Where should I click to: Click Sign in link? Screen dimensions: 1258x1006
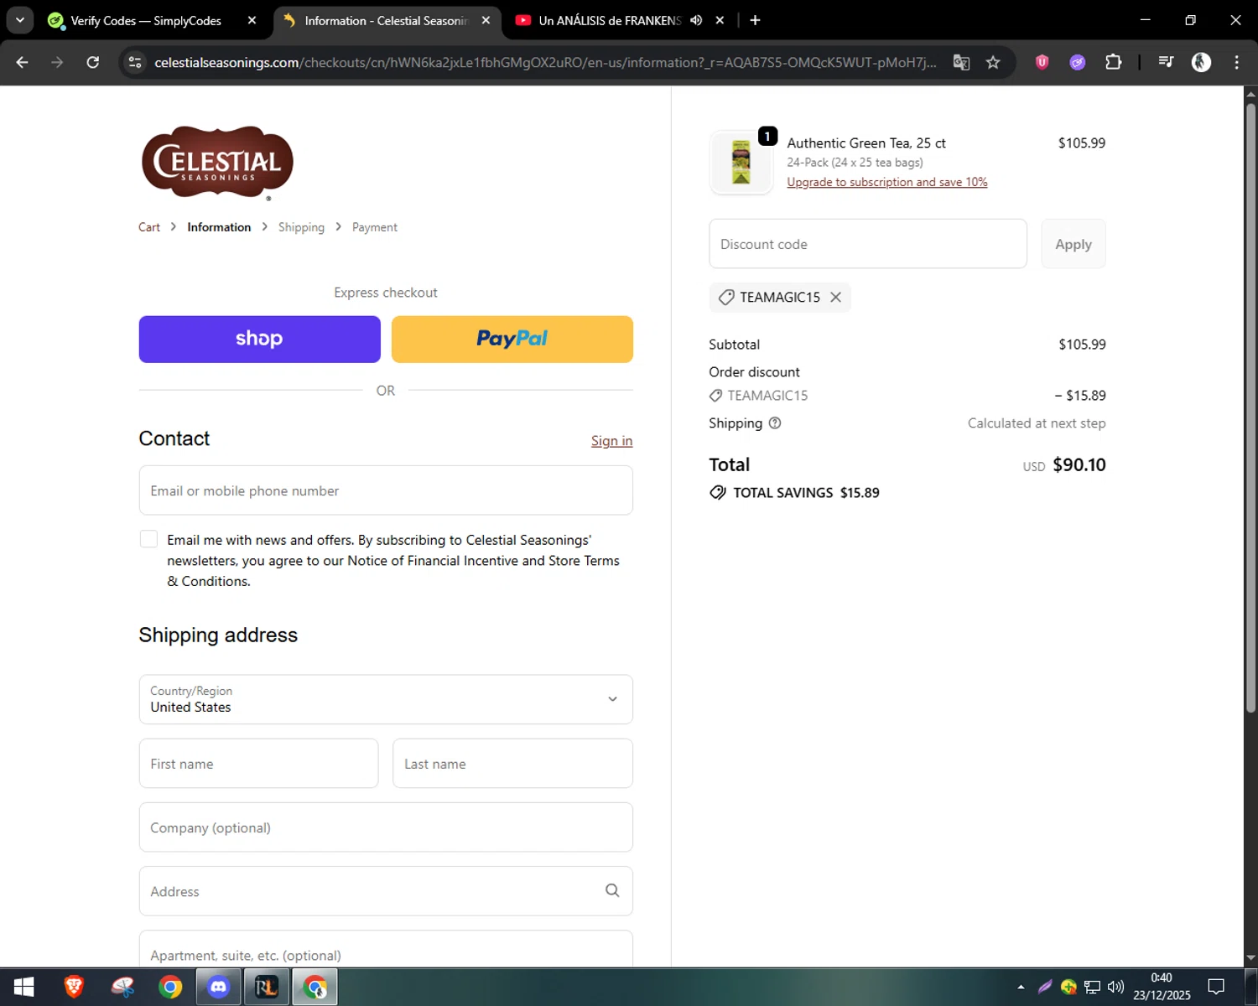pyautogui.click(x=611, y=441)
